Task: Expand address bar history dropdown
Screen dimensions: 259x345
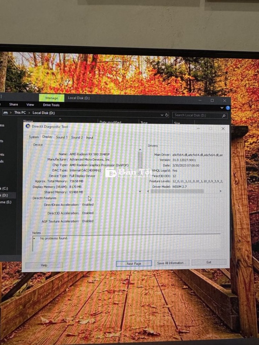Action: point(162,115)
